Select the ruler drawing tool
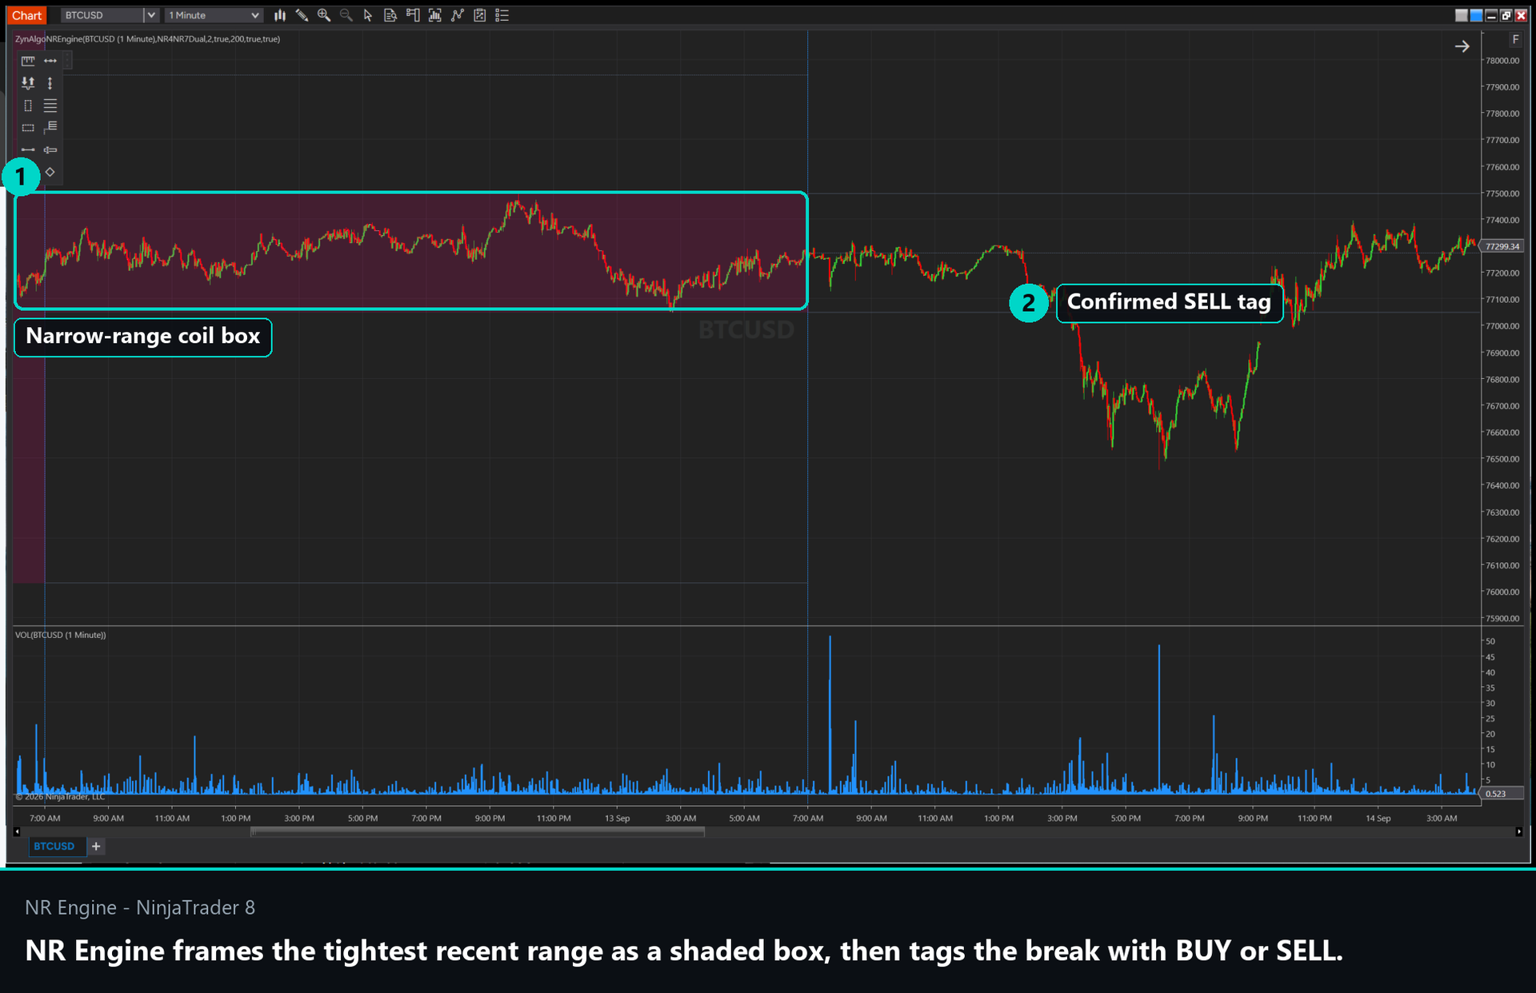 28,61
